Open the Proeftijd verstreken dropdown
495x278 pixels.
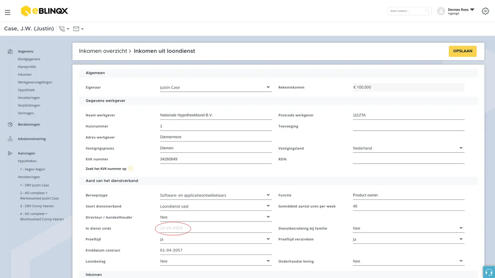click(x=408, y=239)
